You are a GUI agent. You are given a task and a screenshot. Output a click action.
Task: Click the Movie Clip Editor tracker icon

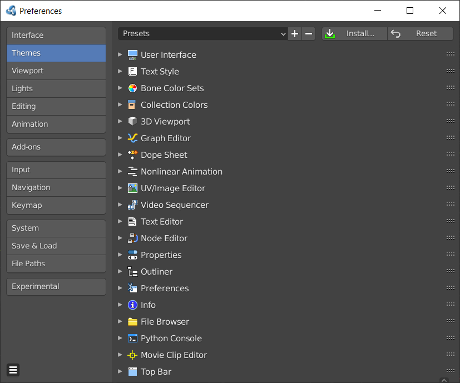click(132, 355)
